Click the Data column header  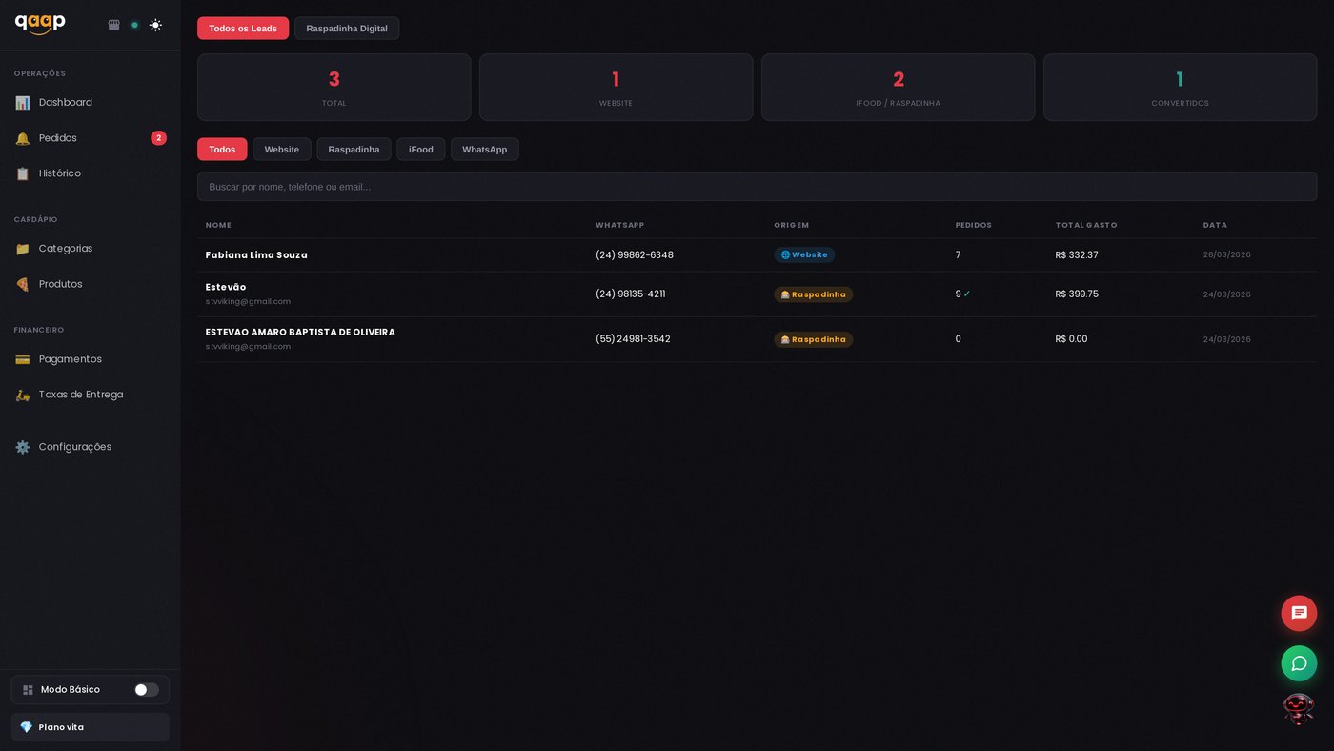1215,225
